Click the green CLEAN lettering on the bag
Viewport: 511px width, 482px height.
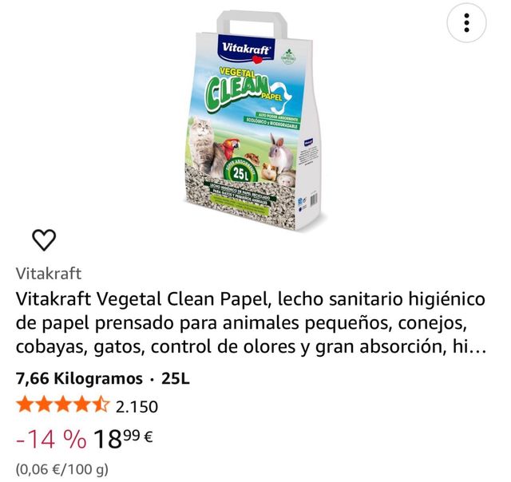236,89
